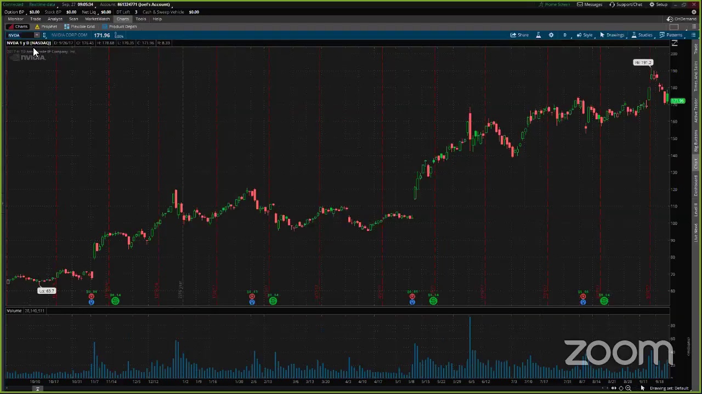Open the Product Depth sub-tab
The height and width of the screenshot is (394, 702).
coord(120,26)
